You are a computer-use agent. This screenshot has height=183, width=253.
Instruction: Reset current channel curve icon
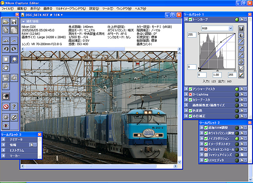click(241, 68)
